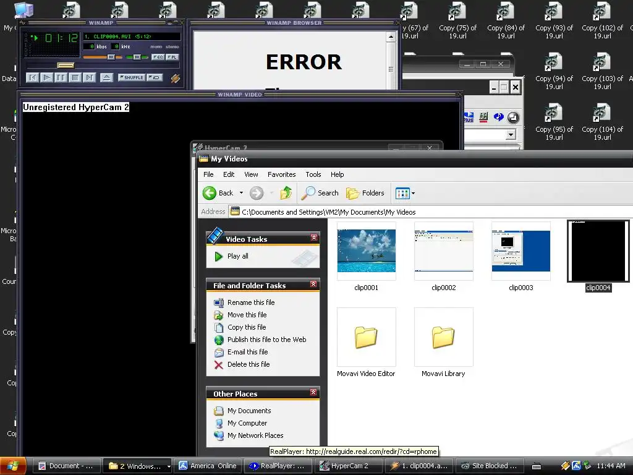Select Movavi Video Editor folder
Viewport: 633px width, 475px height.
click(366, 337)
